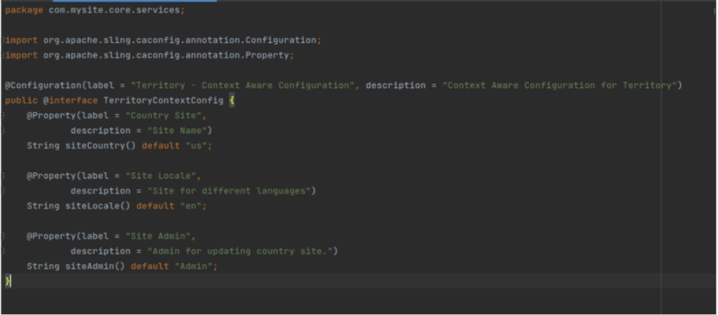Collapse the Site Locale @Property annotation fold

point(3,176)
